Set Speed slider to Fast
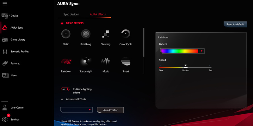 (x=210, y=66)
